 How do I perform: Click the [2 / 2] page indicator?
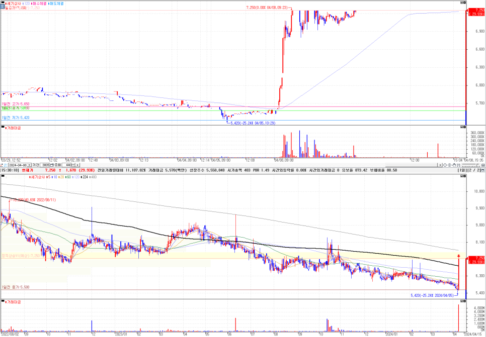click(473, 170)
